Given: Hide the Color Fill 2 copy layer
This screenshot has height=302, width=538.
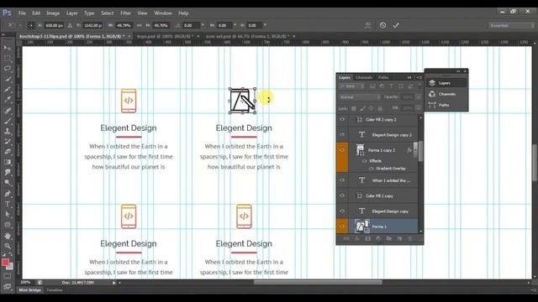Looking at the screenshot, I should coord(342,195).
